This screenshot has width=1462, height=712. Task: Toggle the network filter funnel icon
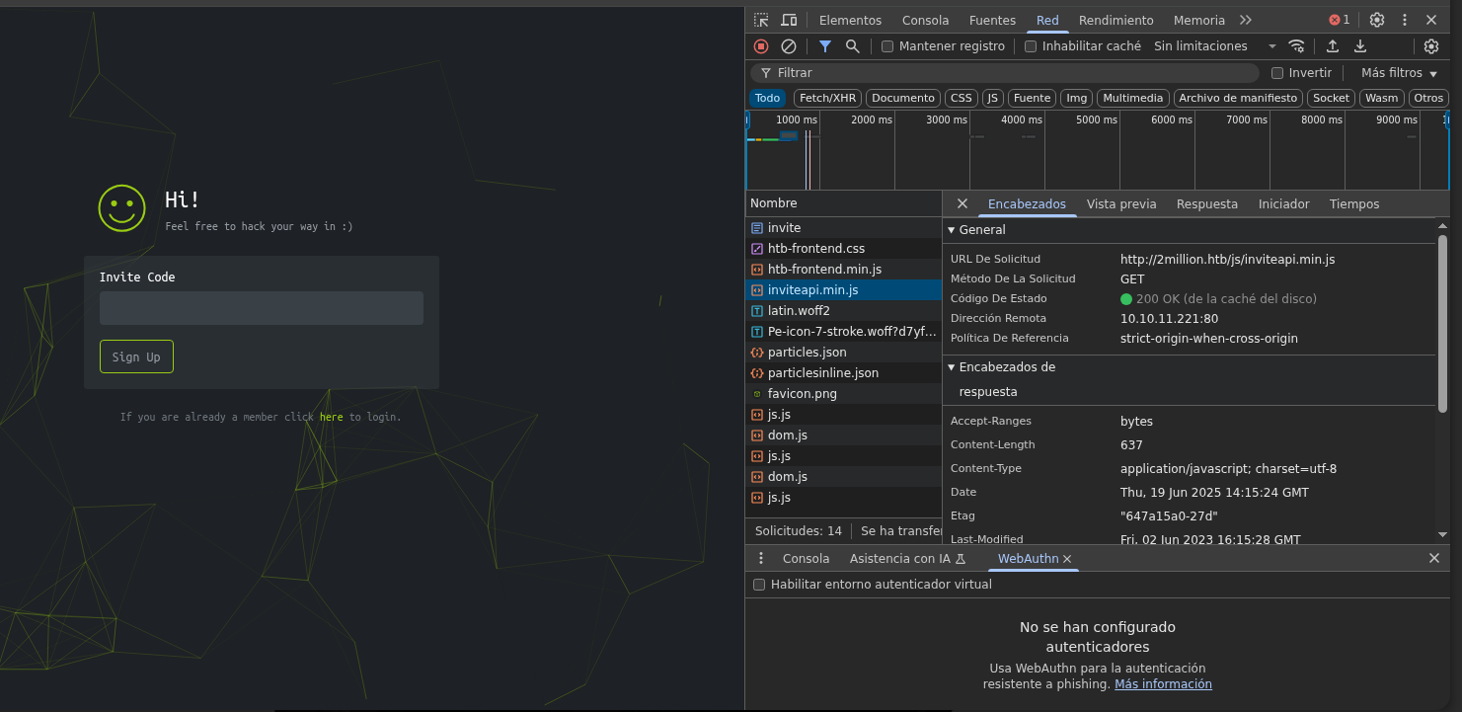825,46
